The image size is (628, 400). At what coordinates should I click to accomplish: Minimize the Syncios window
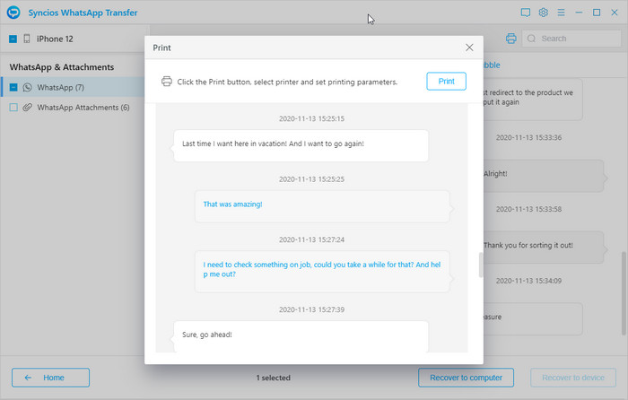point(579,13)
